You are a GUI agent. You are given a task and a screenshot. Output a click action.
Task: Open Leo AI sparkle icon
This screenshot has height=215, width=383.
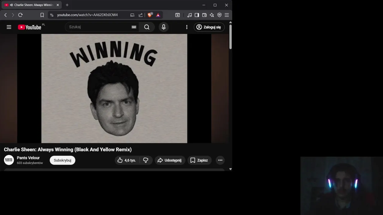(212, 15)
